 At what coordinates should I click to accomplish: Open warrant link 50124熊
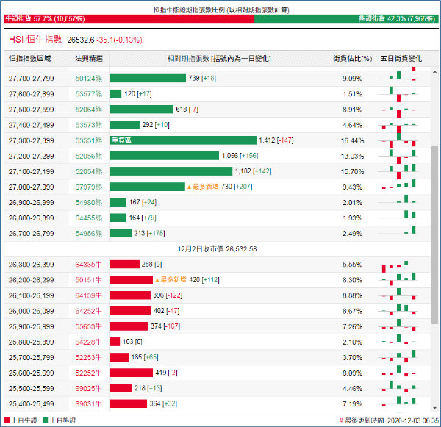[89, 79]
